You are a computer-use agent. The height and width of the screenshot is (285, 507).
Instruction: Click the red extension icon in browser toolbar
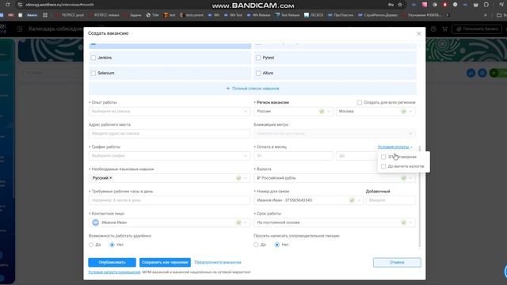pyautogui.click(x=445, y=5)
